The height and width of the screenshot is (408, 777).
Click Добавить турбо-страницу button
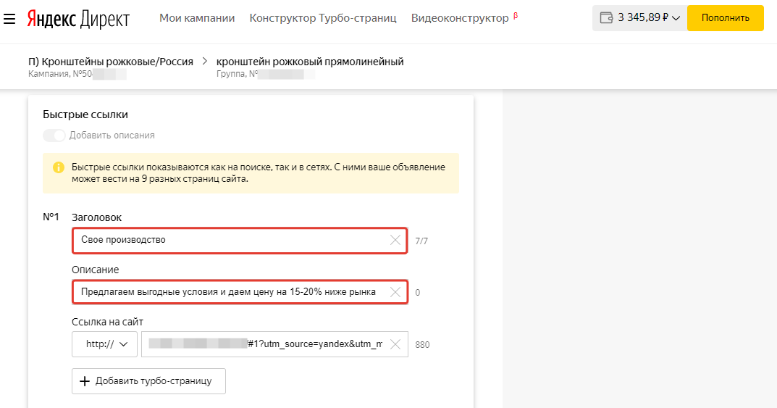148,381
